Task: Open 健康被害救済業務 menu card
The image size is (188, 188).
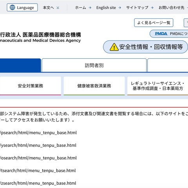Action: coord(94,86)
